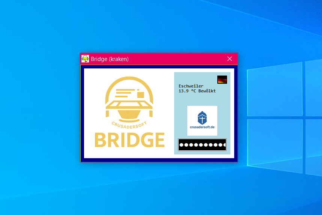This screenshot has height=215, width=322.
Task: Click the German flag language icon
Action: [222, 80]
